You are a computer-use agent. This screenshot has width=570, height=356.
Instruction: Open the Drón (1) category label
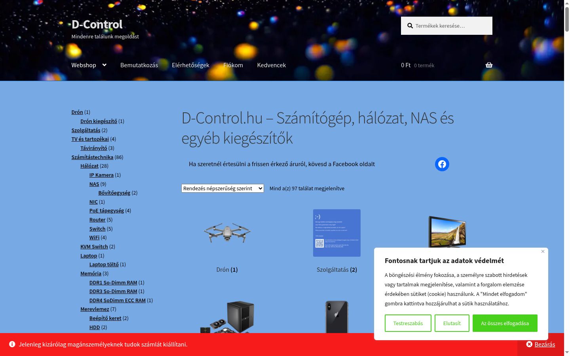227,270
